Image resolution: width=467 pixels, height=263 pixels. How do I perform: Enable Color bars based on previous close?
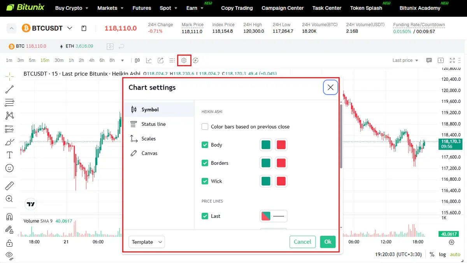tap(205, 127)
